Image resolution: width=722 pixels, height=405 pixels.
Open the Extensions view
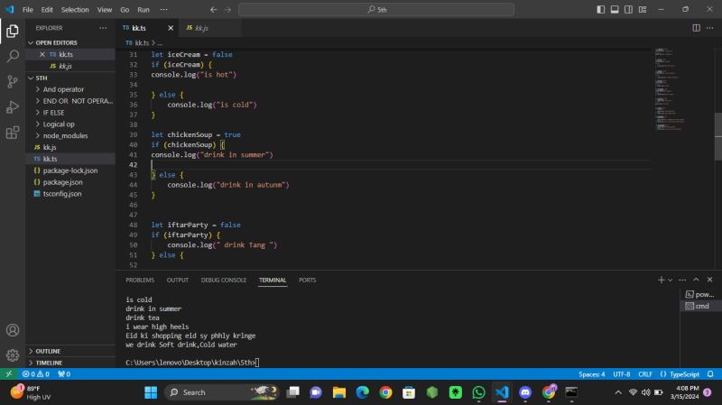(13, 133)
